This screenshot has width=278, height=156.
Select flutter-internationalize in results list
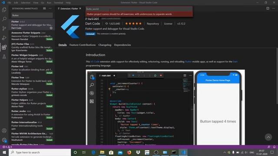point(32,126)
